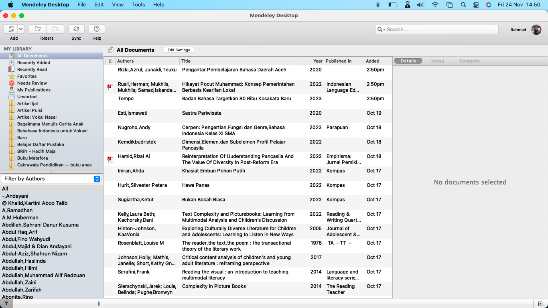The width and height of the screenshot is (548, 308).
Task: Filter by author Abdullah,Haslinda
Action: pyautogui.click(x=51, y=261)
